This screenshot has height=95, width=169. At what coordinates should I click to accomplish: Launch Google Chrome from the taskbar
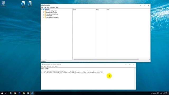(15, 93)
